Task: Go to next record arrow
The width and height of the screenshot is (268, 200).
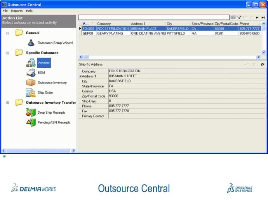Action: (257, 17)
